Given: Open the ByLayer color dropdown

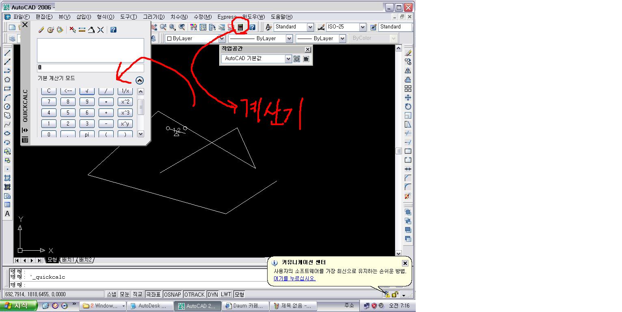Looking at the screenshot, I should click(x=222, y=39).
